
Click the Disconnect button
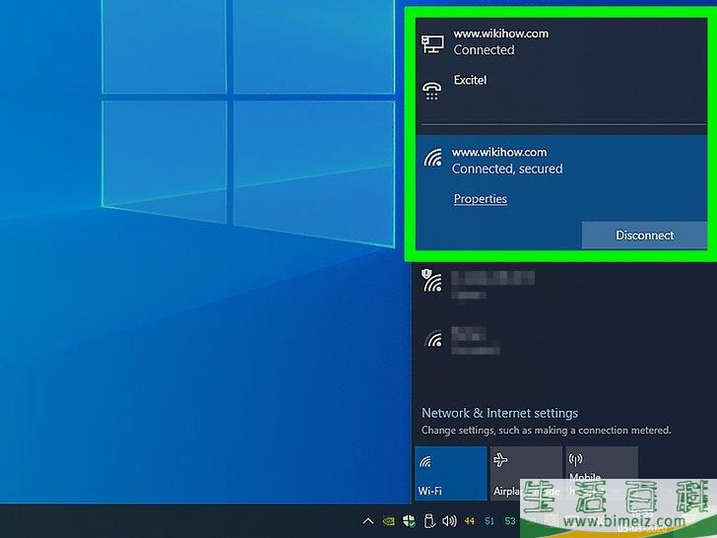[x=644, y=235]
